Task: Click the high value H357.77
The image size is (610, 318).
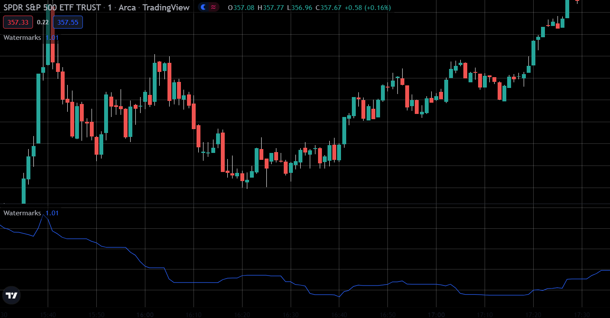Action: (271, 8)
